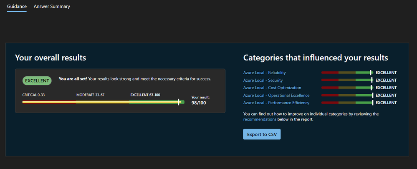Click the overall results score bar

click(x=103, y=102)
